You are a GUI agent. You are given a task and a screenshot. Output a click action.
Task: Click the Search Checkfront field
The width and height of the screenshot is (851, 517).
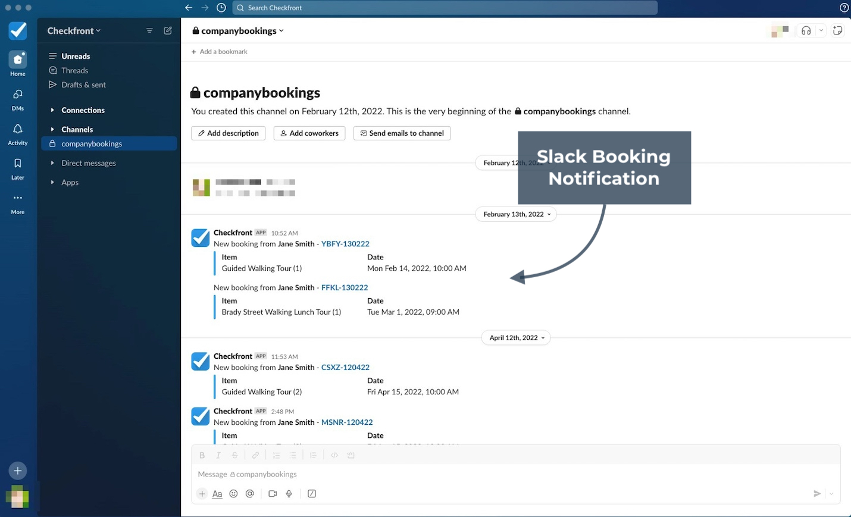pos(445,8)
